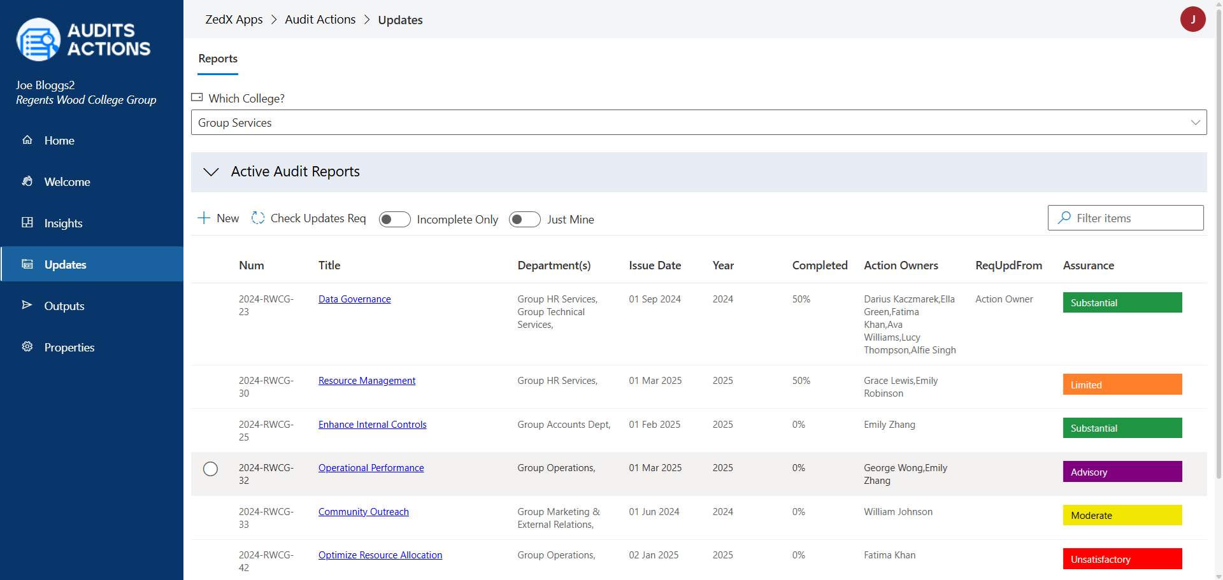Click the Audit Actions breadcrumb

(x=320, y=20)
